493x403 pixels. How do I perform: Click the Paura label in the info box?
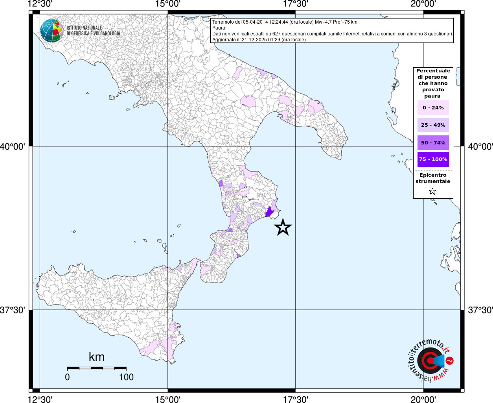[x=219, y=28]
